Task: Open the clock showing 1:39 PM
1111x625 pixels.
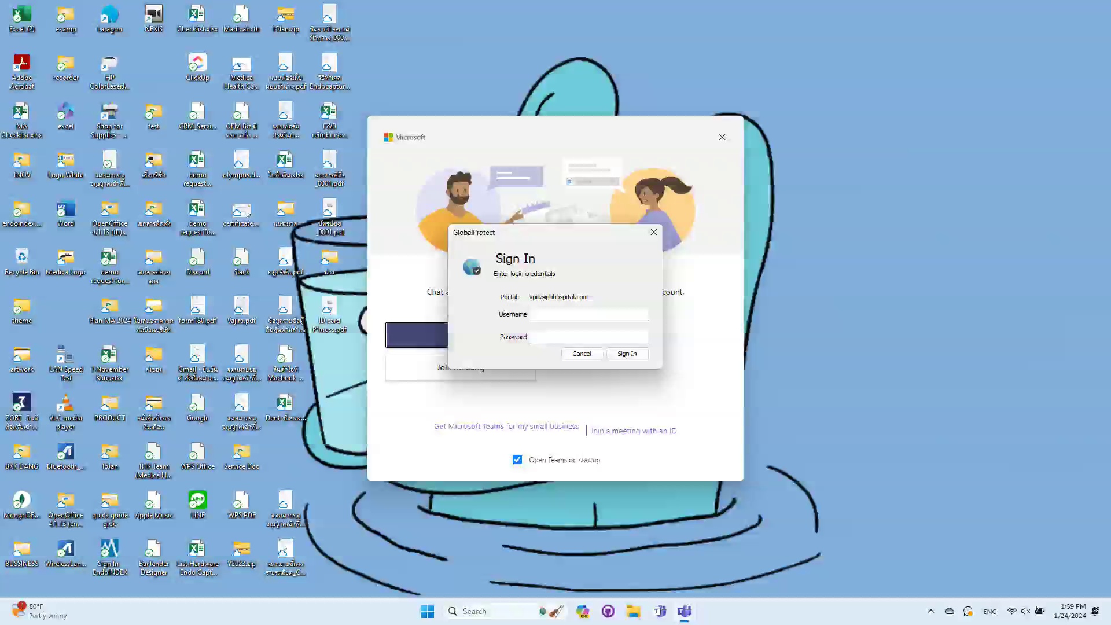Action: 1069,611
